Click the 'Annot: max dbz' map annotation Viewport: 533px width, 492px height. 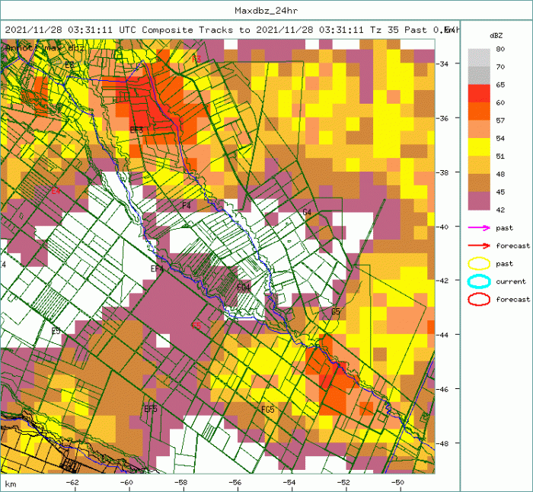[44, 48]
